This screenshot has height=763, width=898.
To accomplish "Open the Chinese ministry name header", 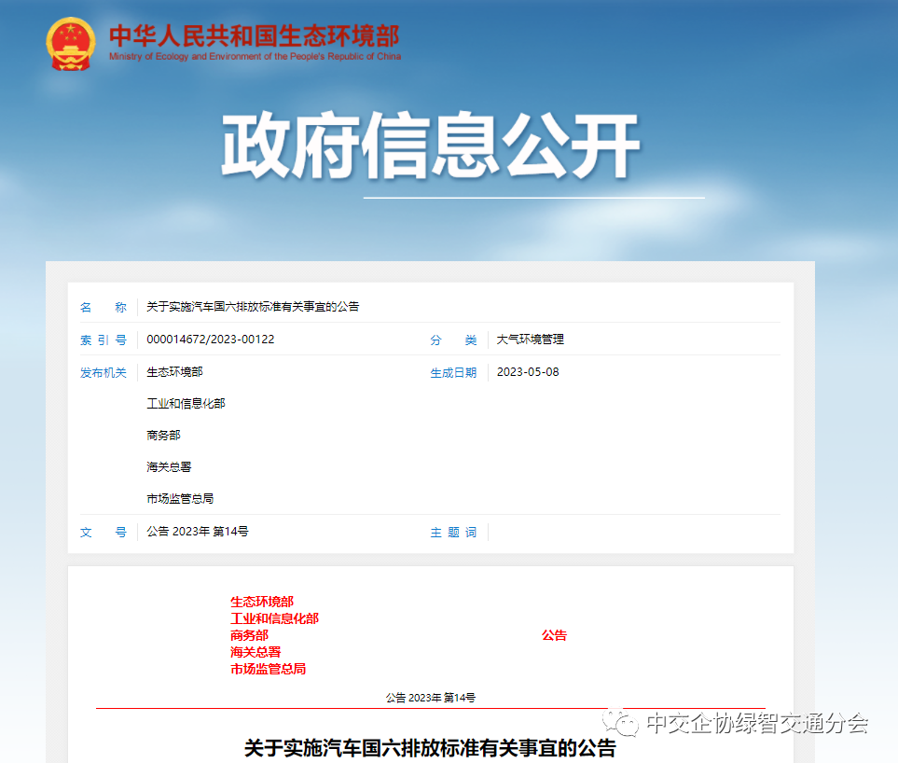I will click(254, 35).
